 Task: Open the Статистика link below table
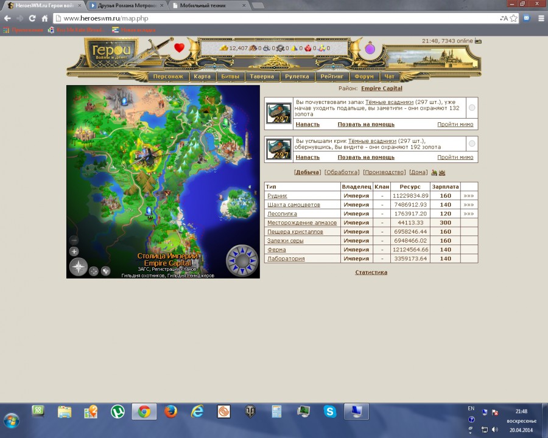371,273
